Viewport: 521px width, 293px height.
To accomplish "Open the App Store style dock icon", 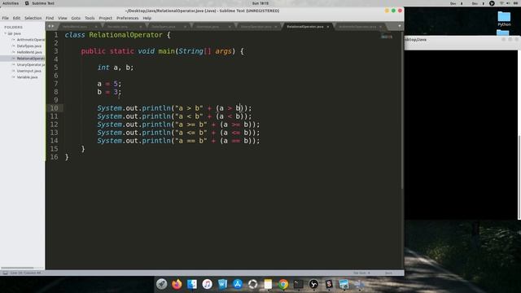I will pos(238,284).
